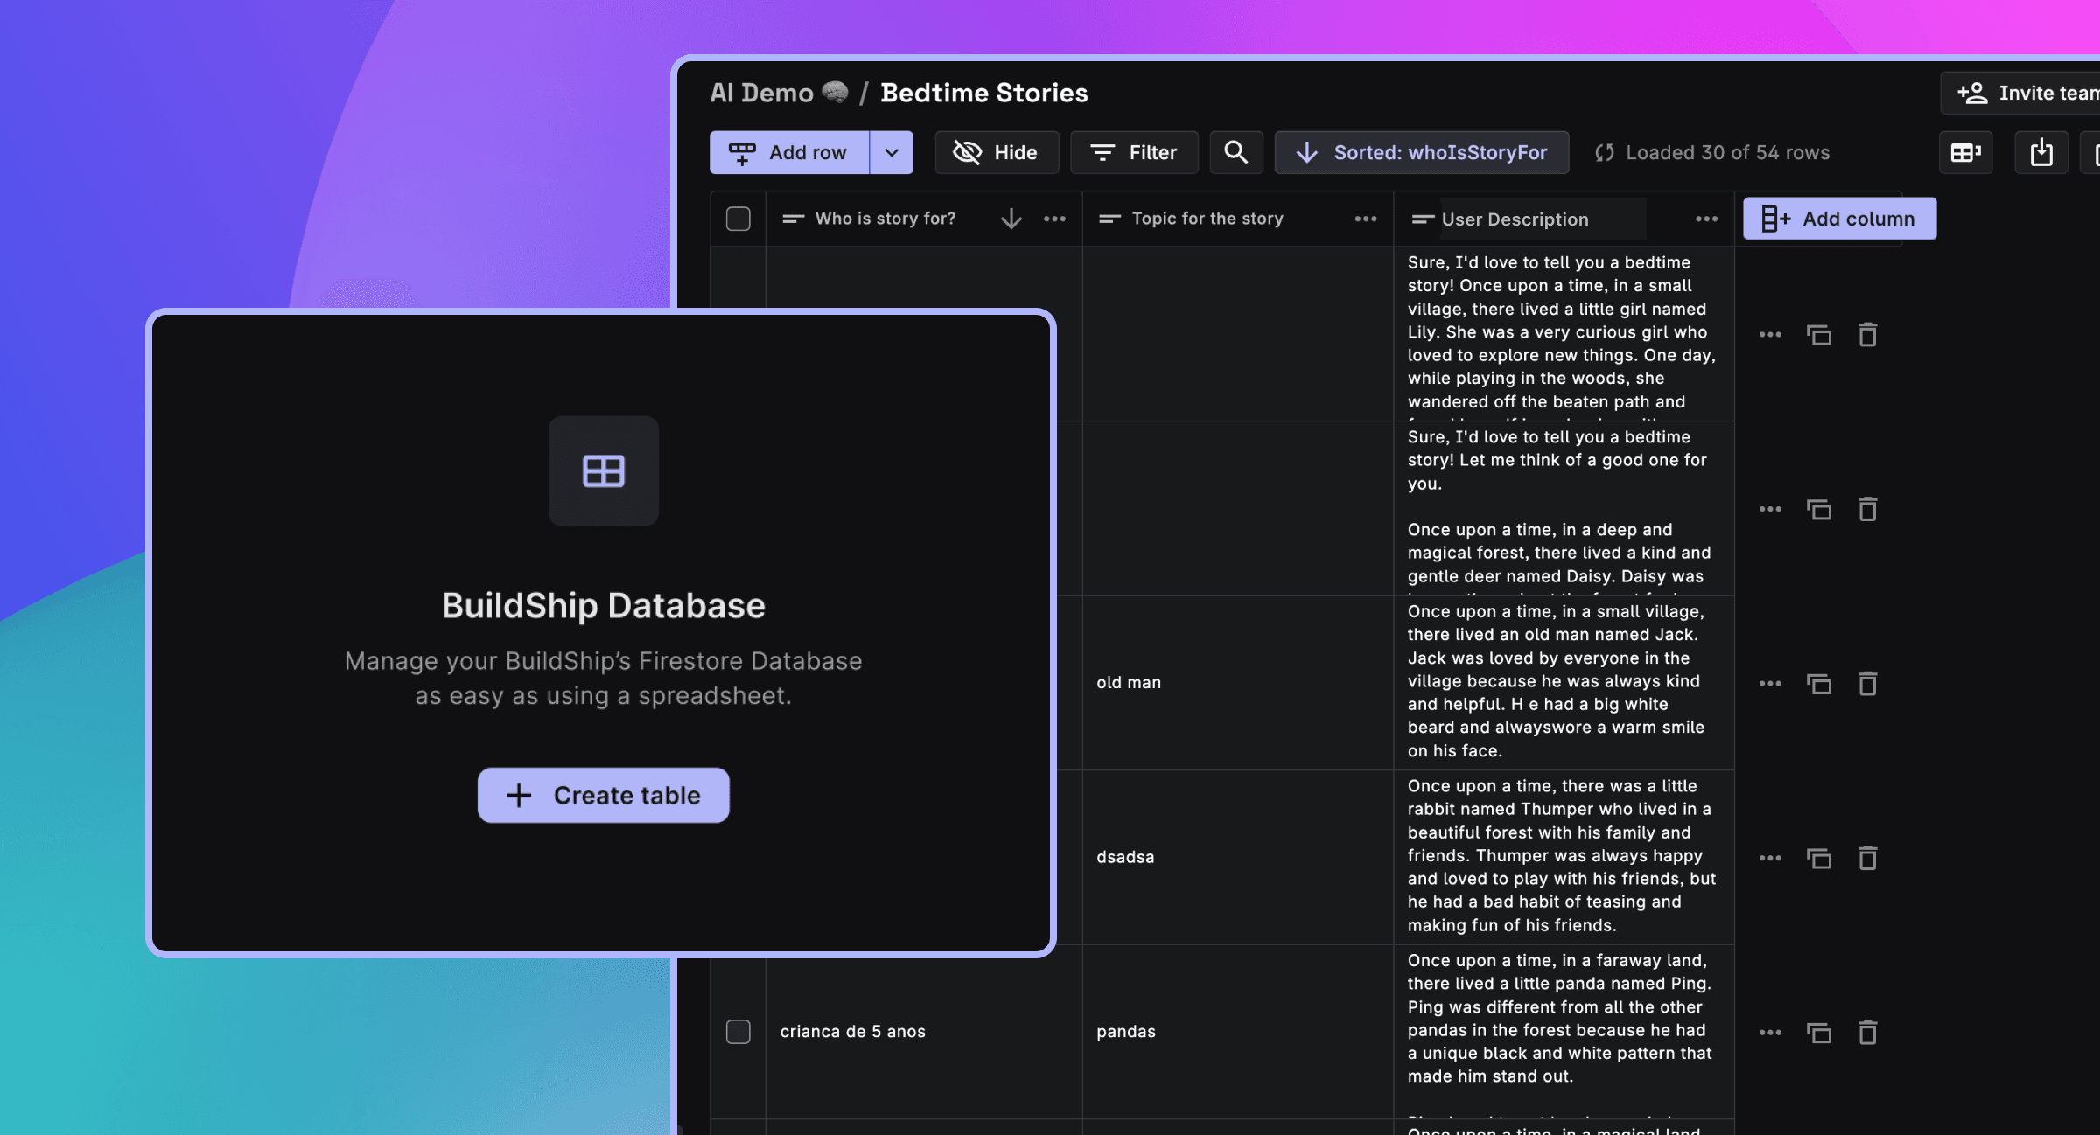Click the Add column button
2100x1135 pixels.
pos(1839,219)
